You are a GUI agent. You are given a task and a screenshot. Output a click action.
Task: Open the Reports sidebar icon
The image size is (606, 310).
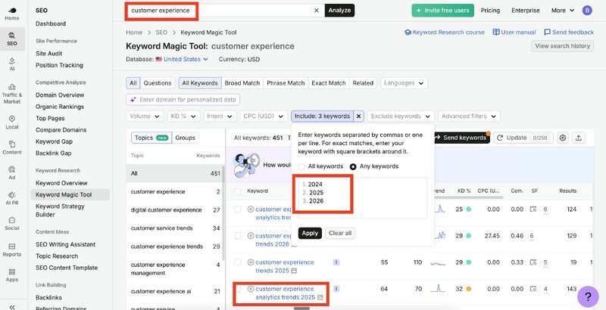click(x=12, y=250)
